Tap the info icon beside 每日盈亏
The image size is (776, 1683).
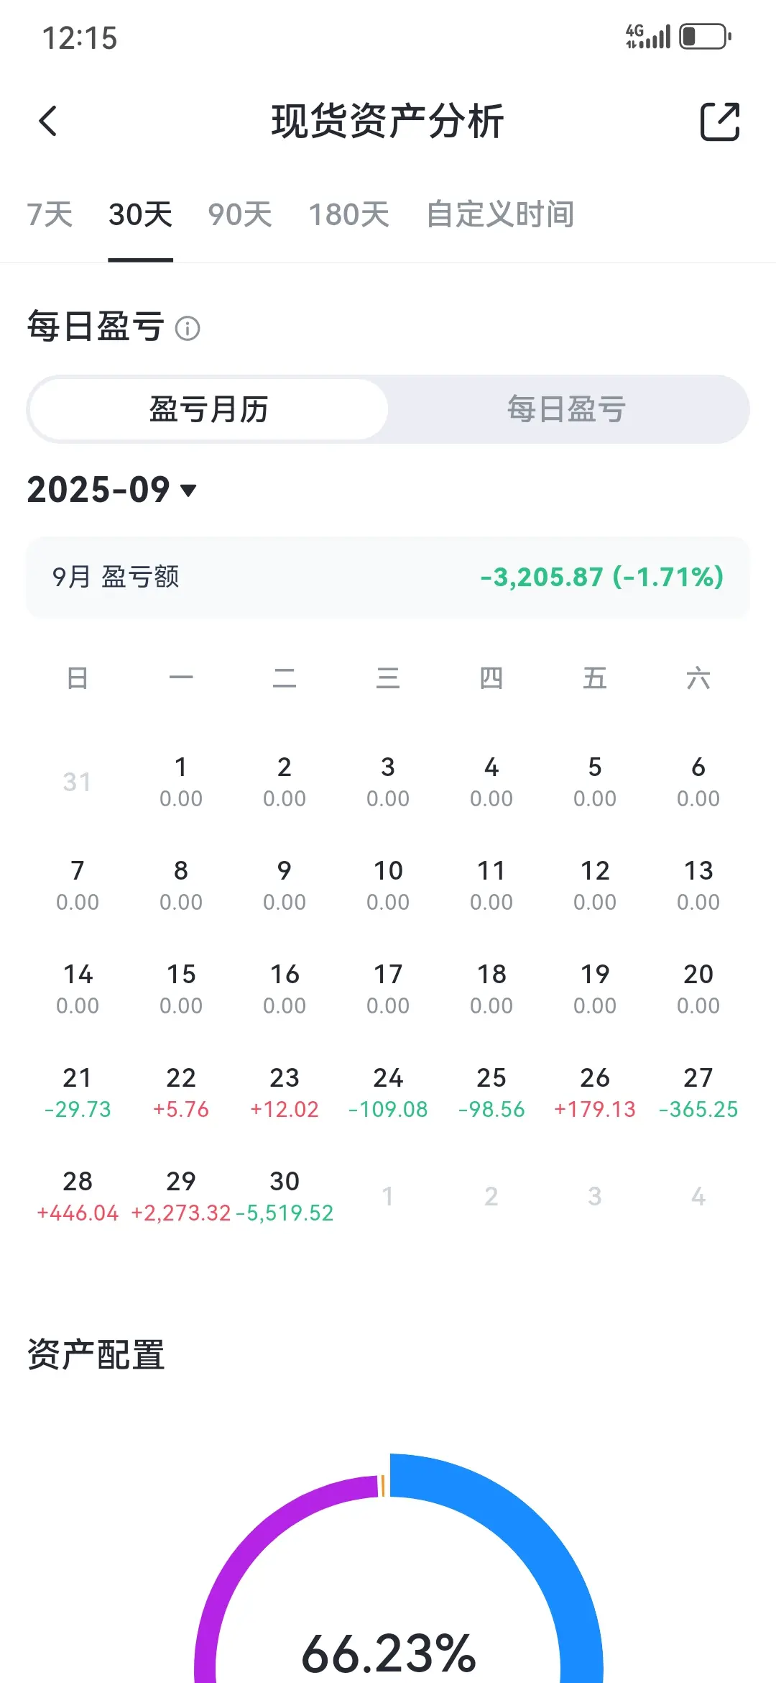click(188, 329)
